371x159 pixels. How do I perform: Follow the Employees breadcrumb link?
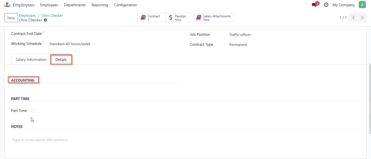[x=27, y=15]
